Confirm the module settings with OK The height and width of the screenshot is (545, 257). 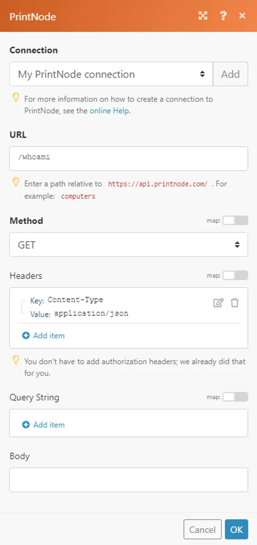pyautogui.click(x=236, y=529)
